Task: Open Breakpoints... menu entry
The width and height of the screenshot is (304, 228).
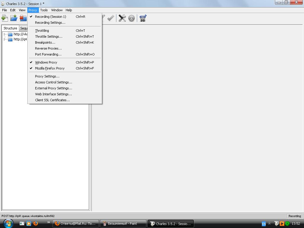Action: coord(65,42)
